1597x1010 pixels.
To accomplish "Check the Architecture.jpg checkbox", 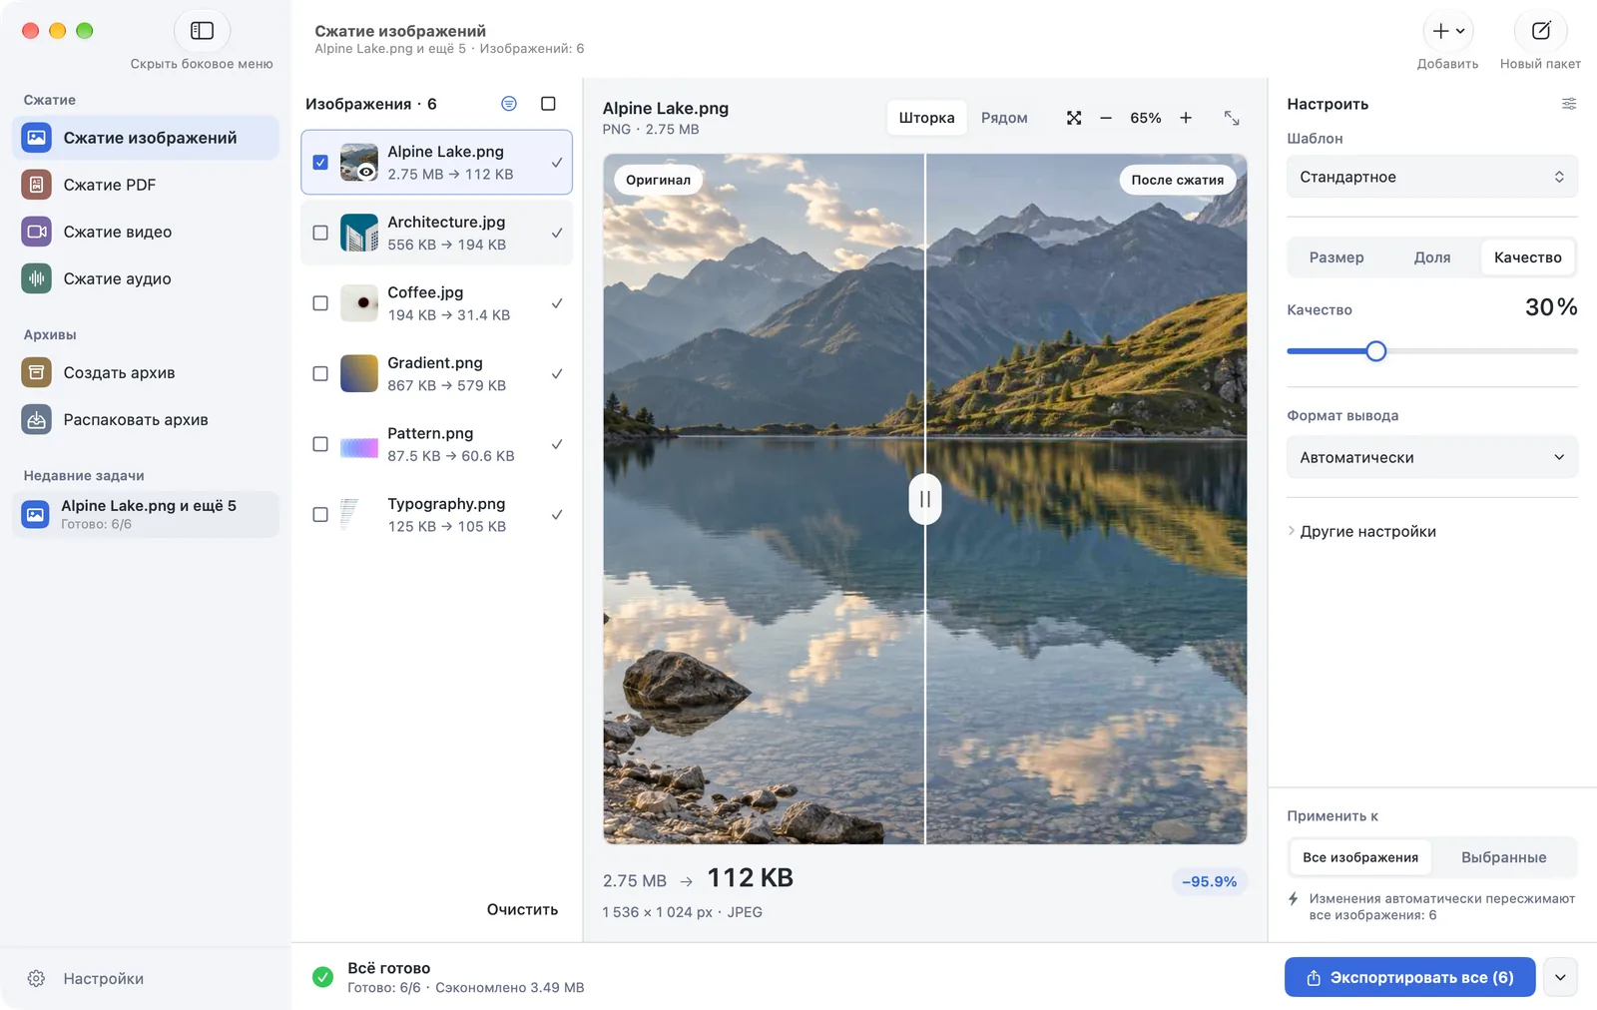I will pos(320,233).
